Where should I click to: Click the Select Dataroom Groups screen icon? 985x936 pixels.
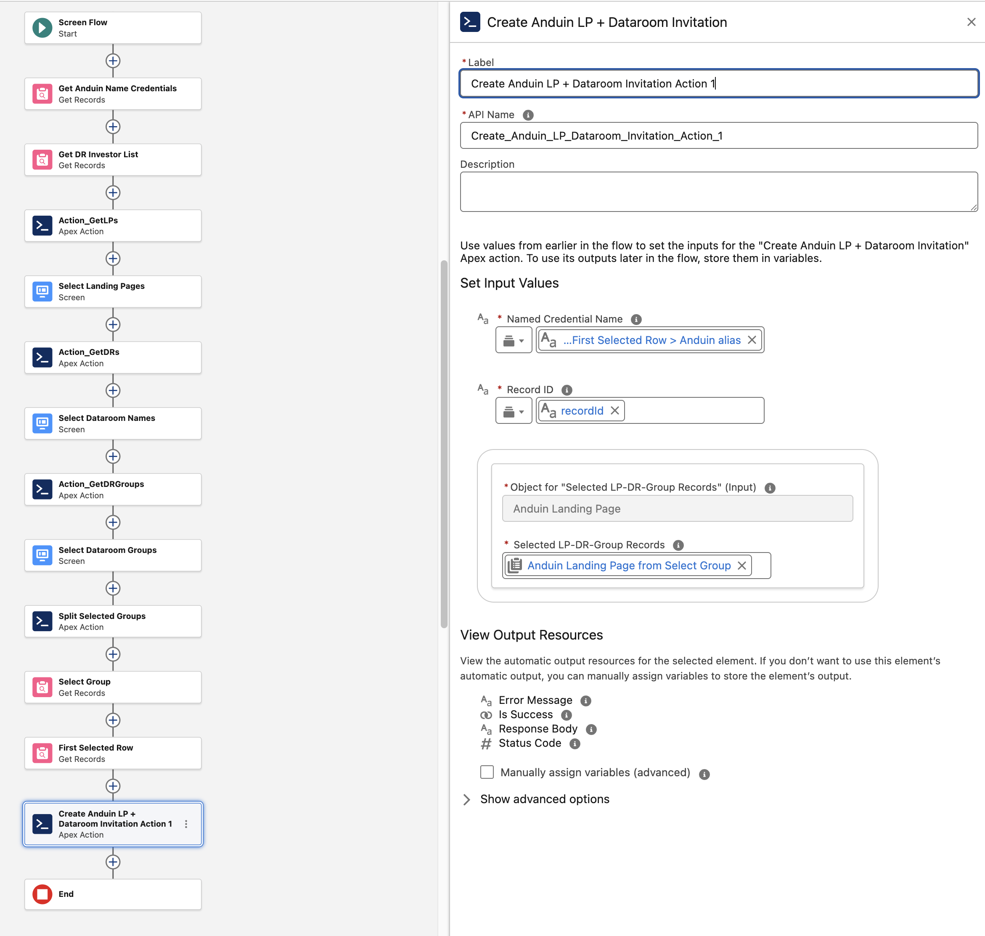point(42,555)
